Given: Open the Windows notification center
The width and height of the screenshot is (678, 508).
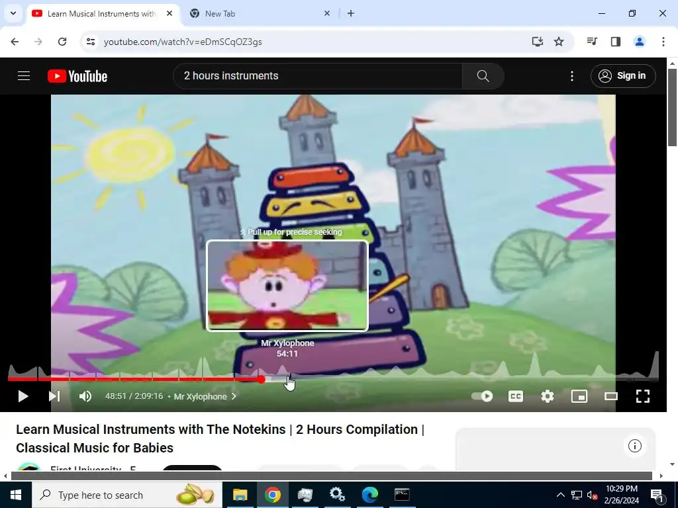Looking at the screenshot, I should (x=657, y=495).
